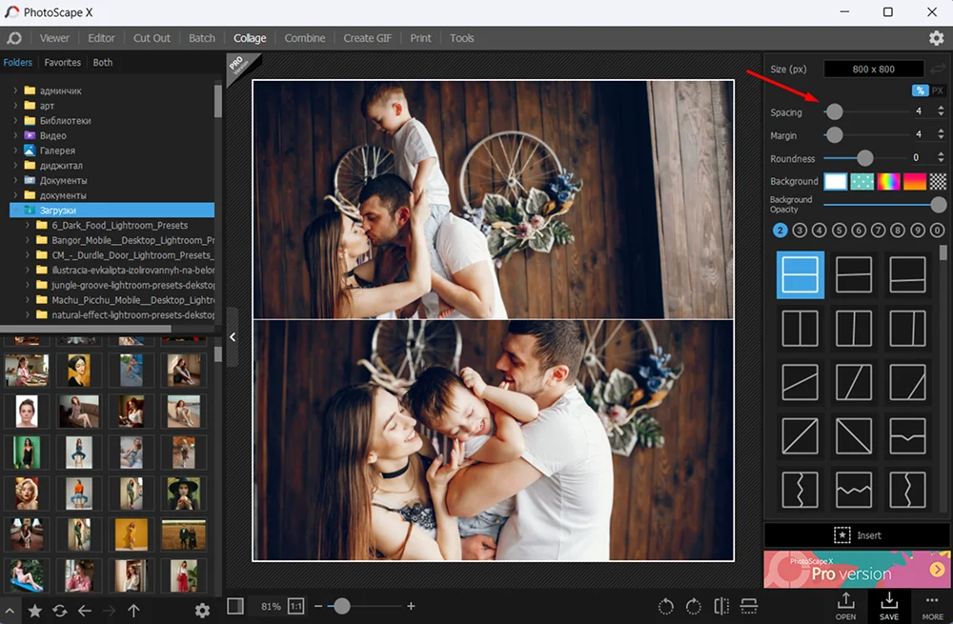Rotate the collage counter-clockwise

[x=666, y=606]
